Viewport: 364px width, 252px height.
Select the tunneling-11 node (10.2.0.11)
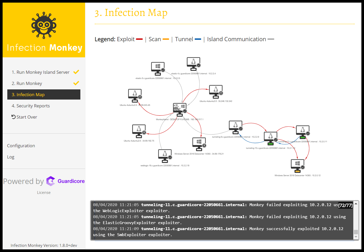click(x=303, y=132)
